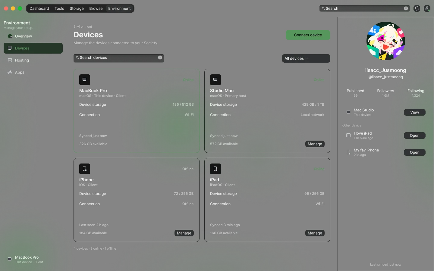
Task: Click the Overview sidebar icon
Action: (x=10, y=36)
